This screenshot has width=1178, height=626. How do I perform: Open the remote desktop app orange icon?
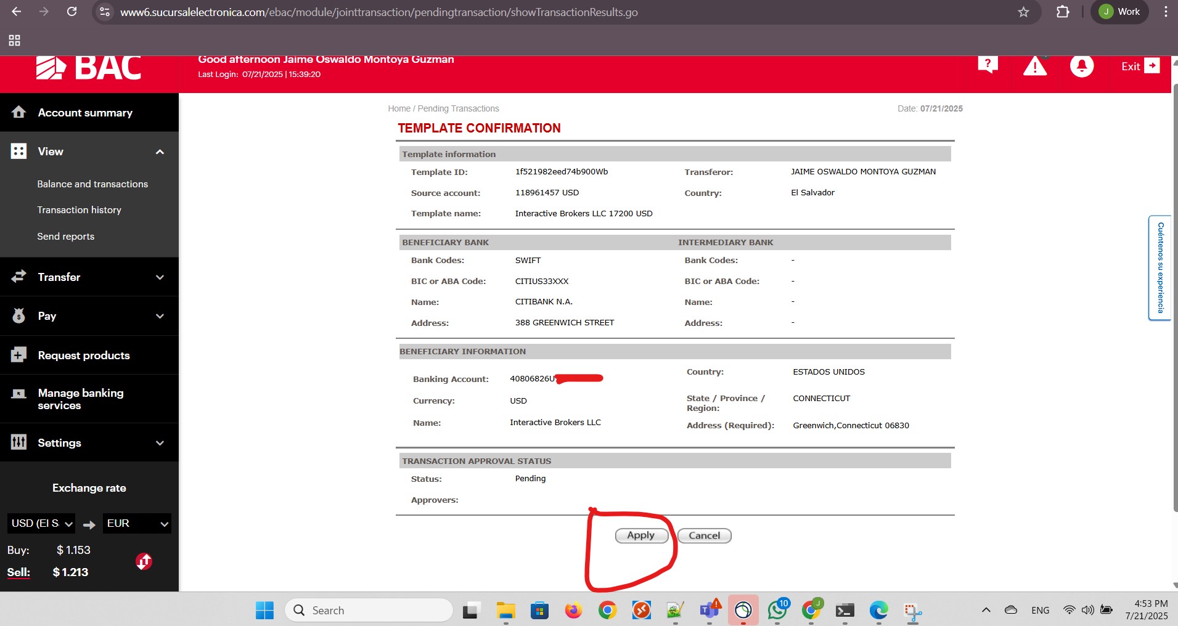pos(641,610)
